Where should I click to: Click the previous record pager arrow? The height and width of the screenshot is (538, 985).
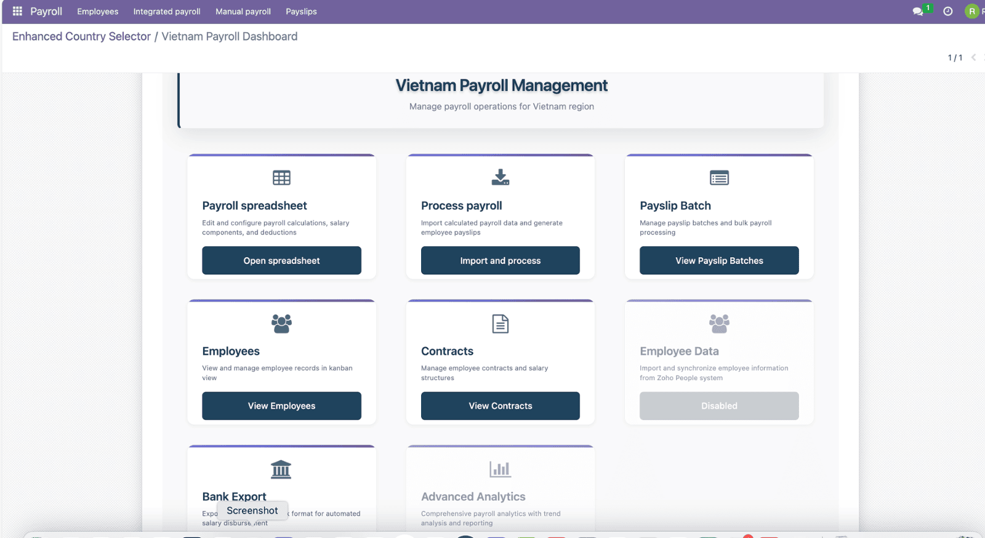[973, 57]
